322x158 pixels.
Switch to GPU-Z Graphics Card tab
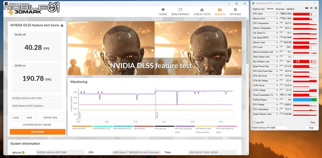point(258,9)
